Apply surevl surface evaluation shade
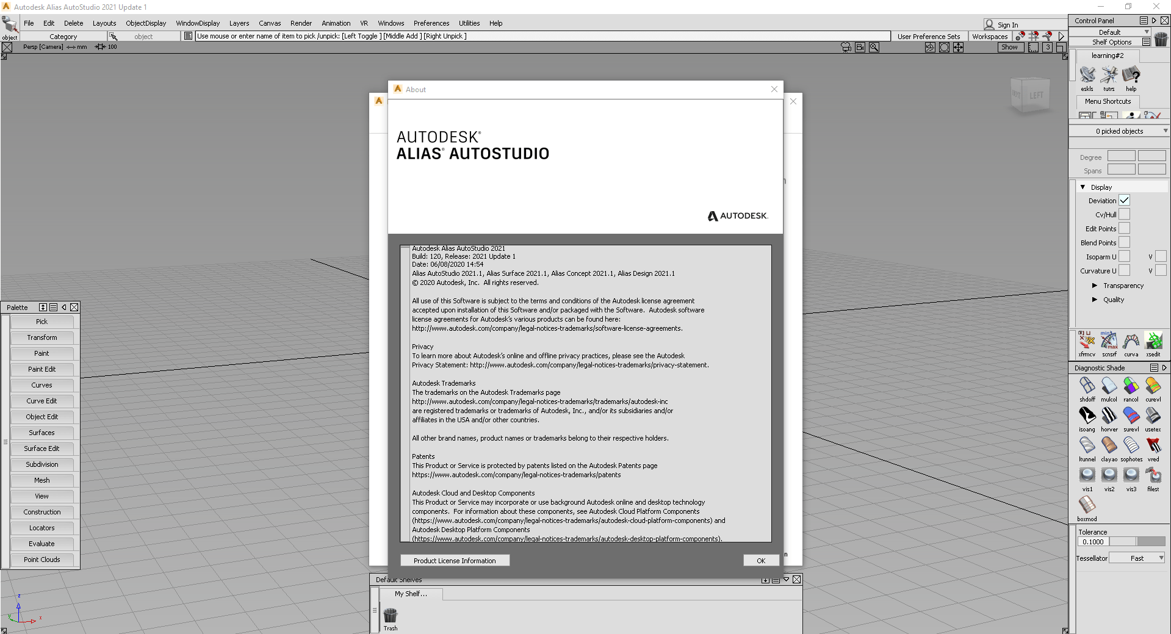1171x634 pixels. pyautogui.click(x=1131, y=416)
